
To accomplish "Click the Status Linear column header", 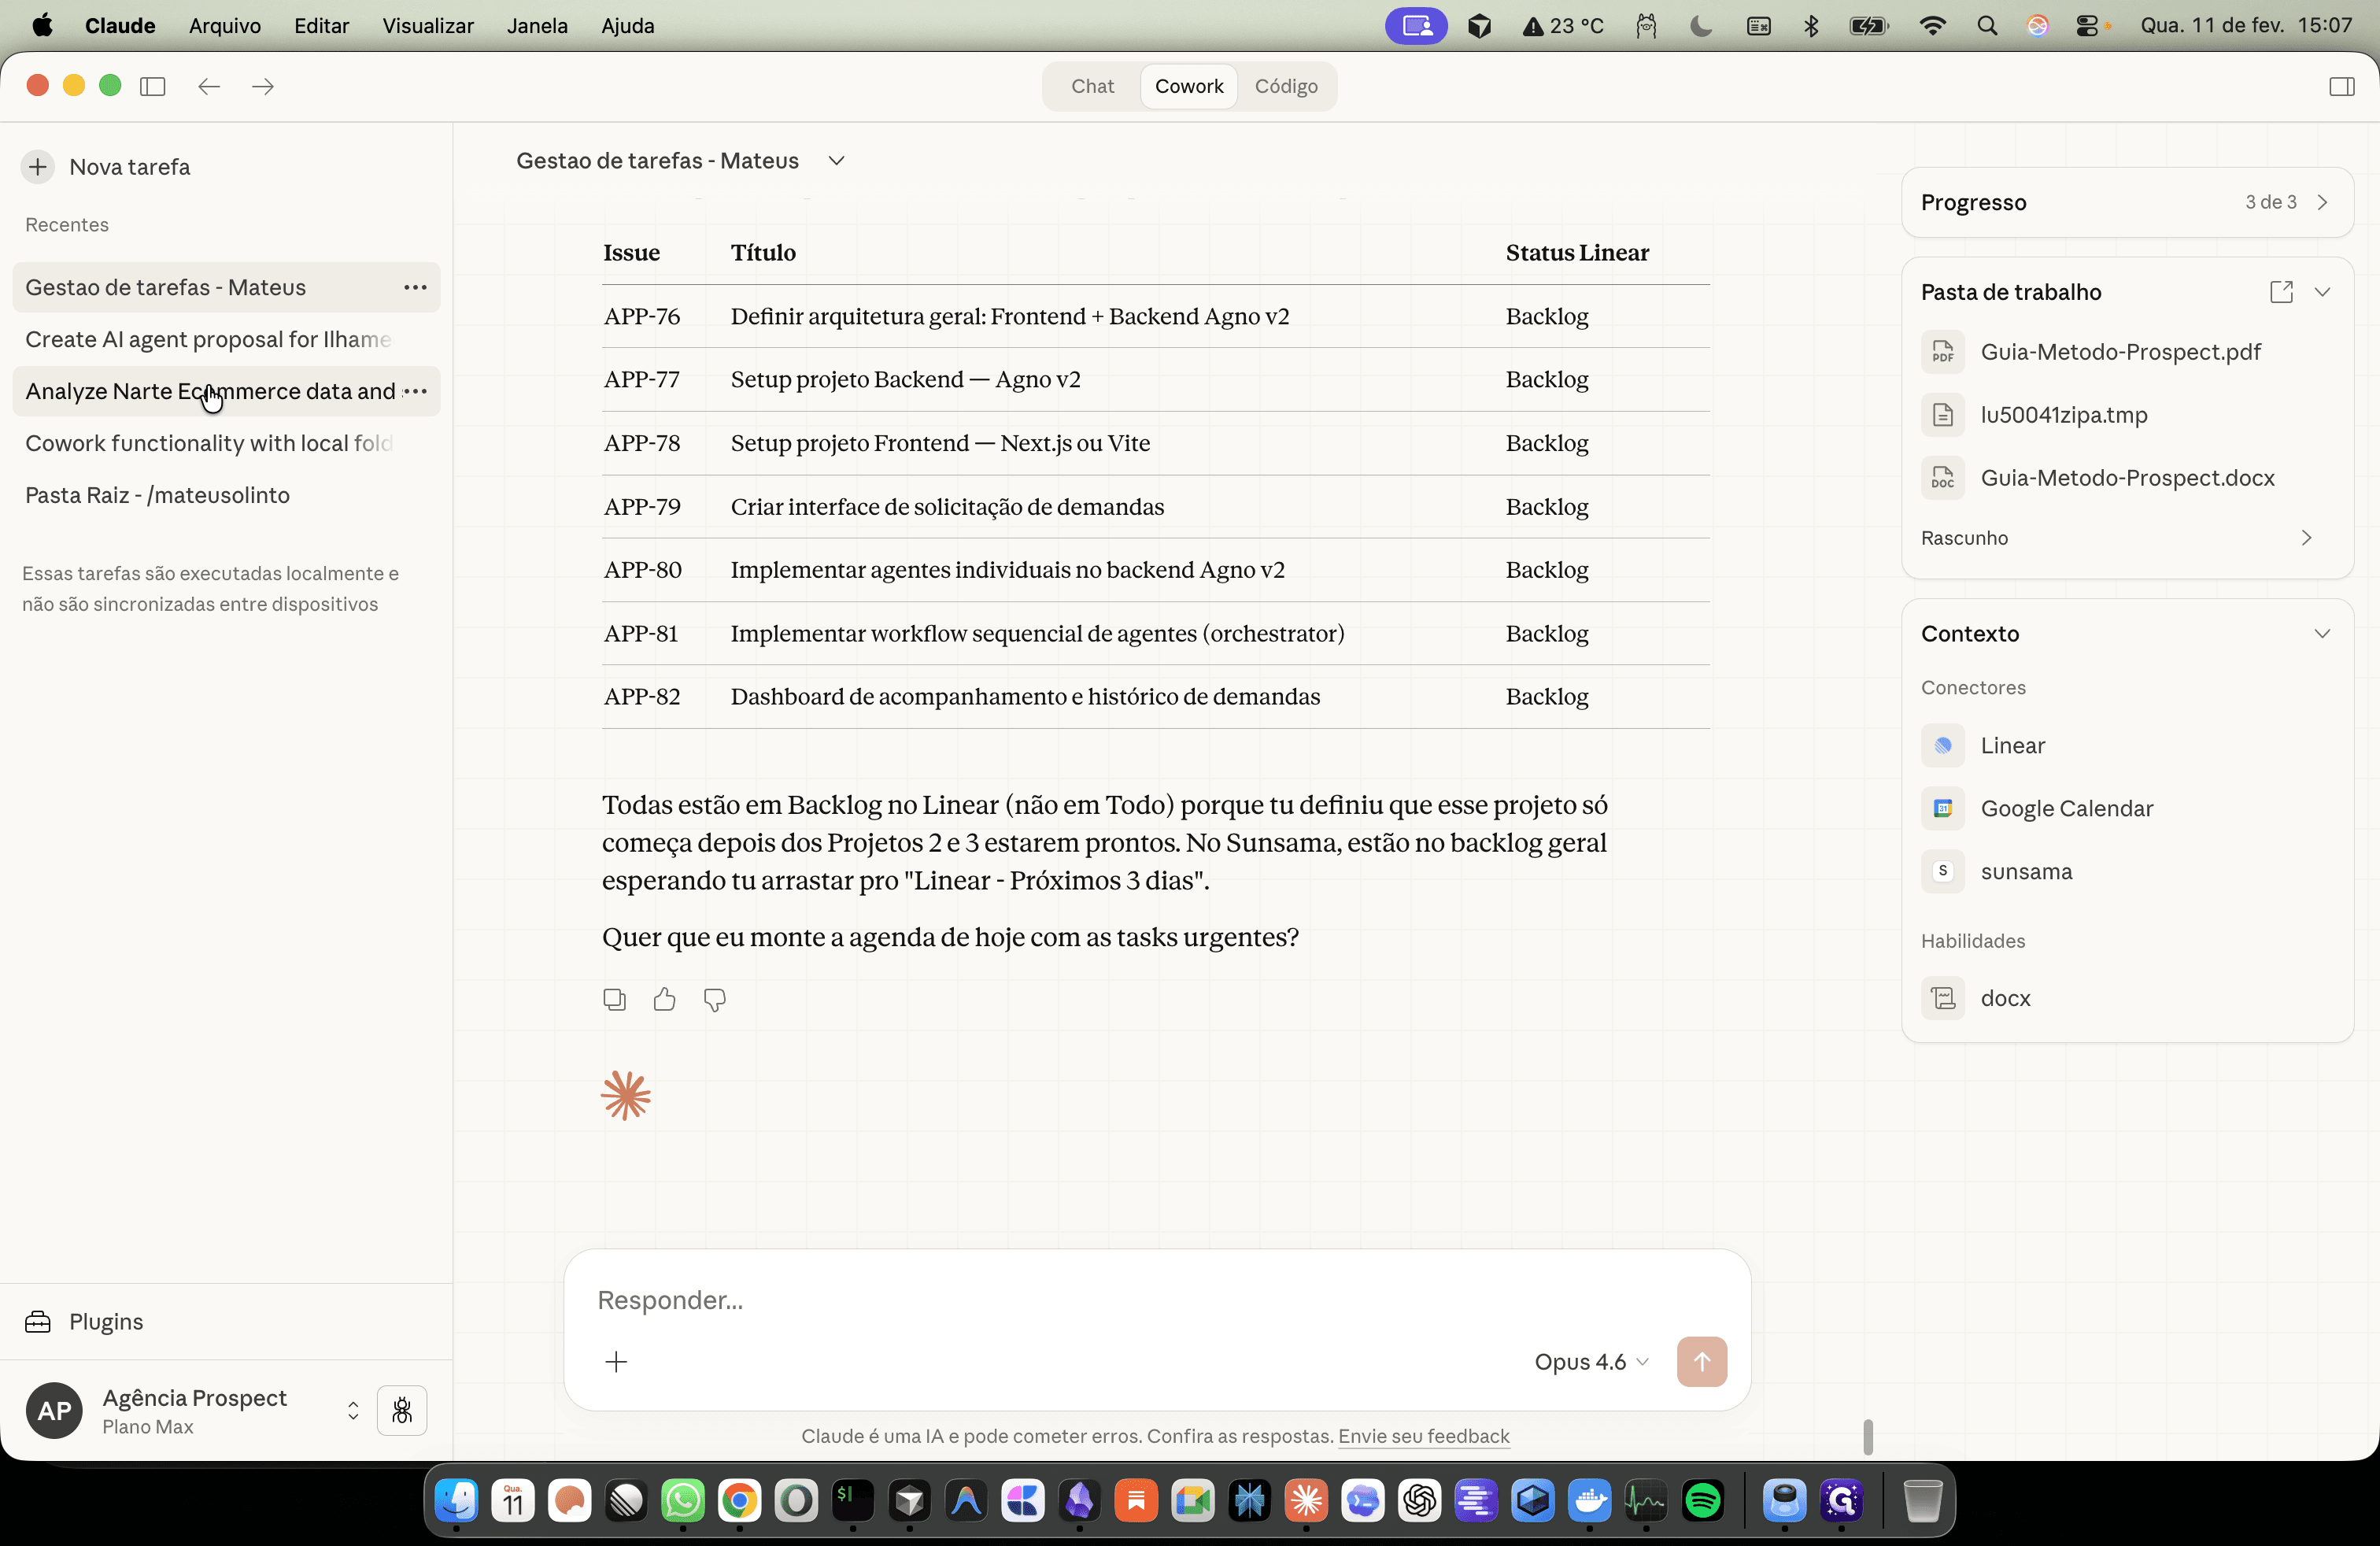I will (x=1577, y=253).
